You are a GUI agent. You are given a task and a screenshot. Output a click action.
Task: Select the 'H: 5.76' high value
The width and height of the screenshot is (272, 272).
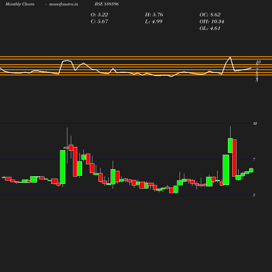click(154, 15)
